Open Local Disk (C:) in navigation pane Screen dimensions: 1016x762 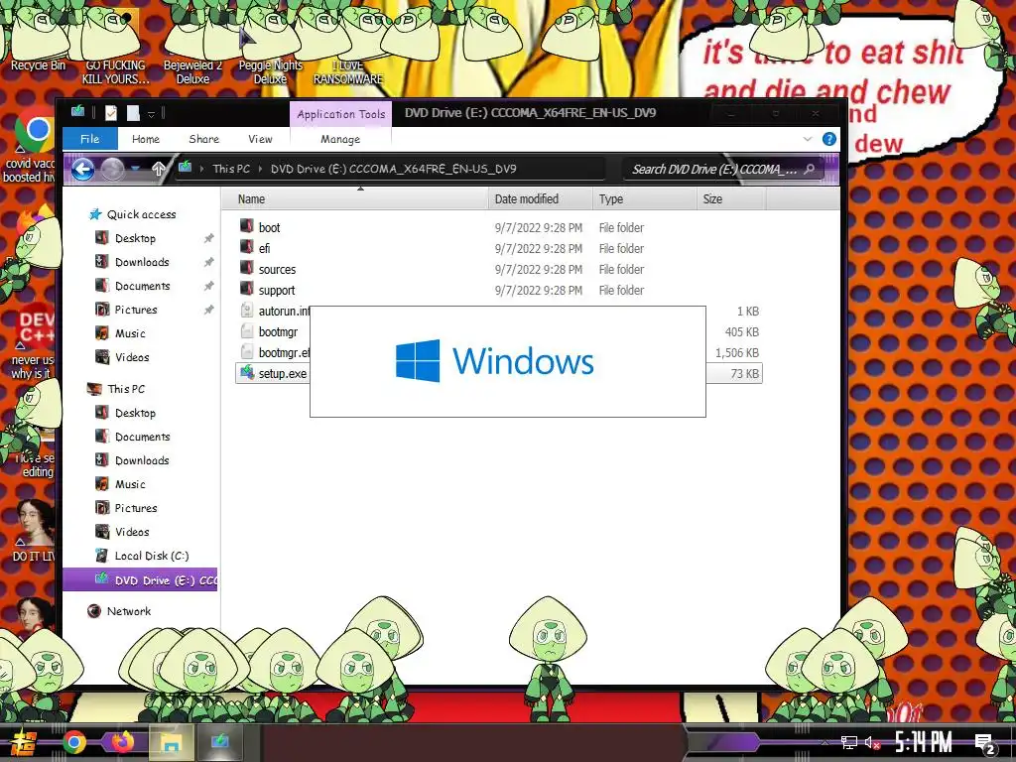151,556
